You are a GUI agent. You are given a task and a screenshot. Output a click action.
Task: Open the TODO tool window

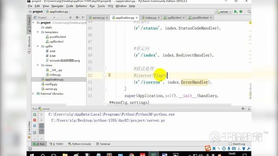click(x=56, y=144)
